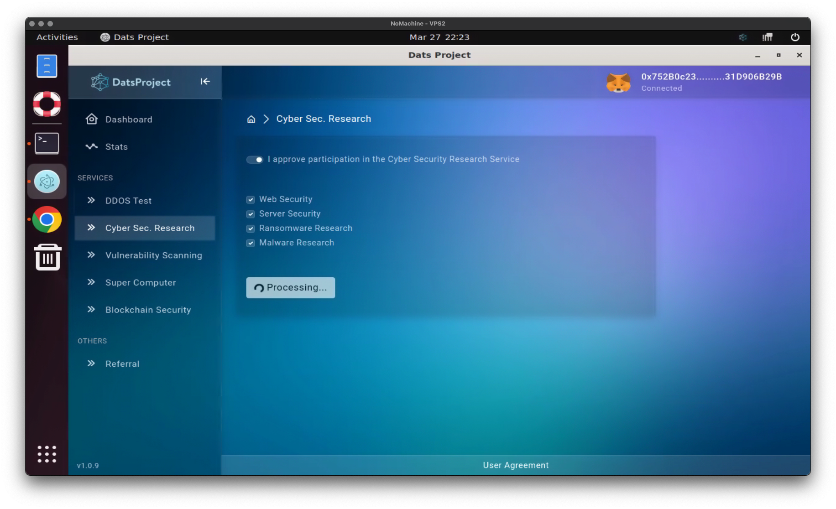836x509 pixels.
Task: Uncheck the Ransomware Research checkbox
Action: click(x=251, y=229)
